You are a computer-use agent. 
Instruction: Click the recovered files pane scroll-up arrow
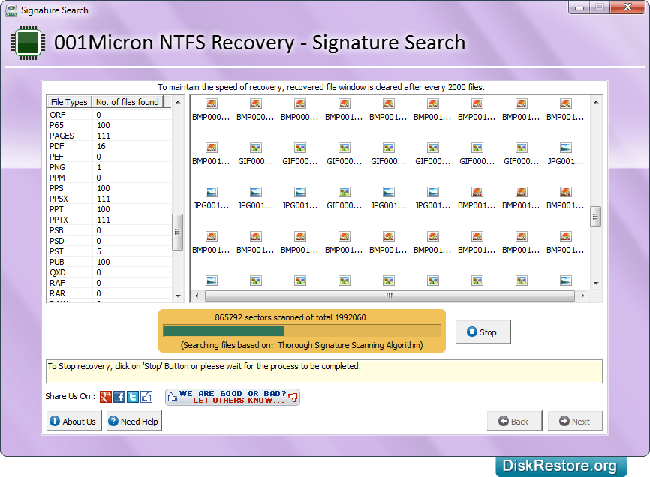(596, 102)
